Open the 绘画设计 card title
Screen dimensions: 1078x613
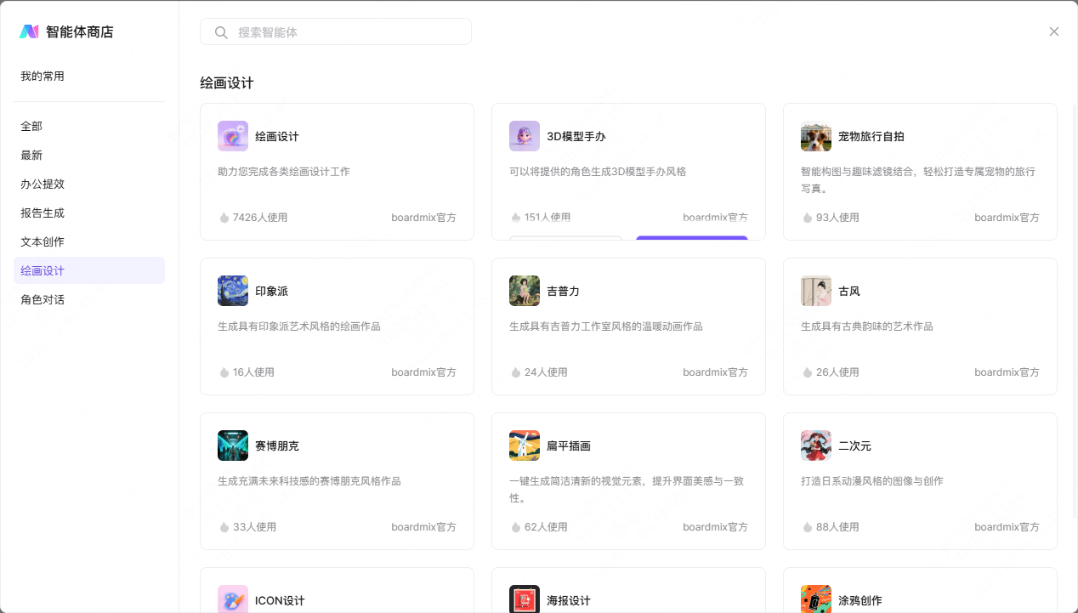[277, 136]
